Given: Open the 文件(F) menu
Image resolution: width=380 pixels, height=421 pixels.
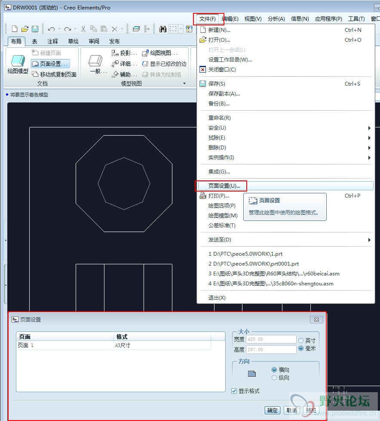Looking at the screenshot, I should 208,19.
